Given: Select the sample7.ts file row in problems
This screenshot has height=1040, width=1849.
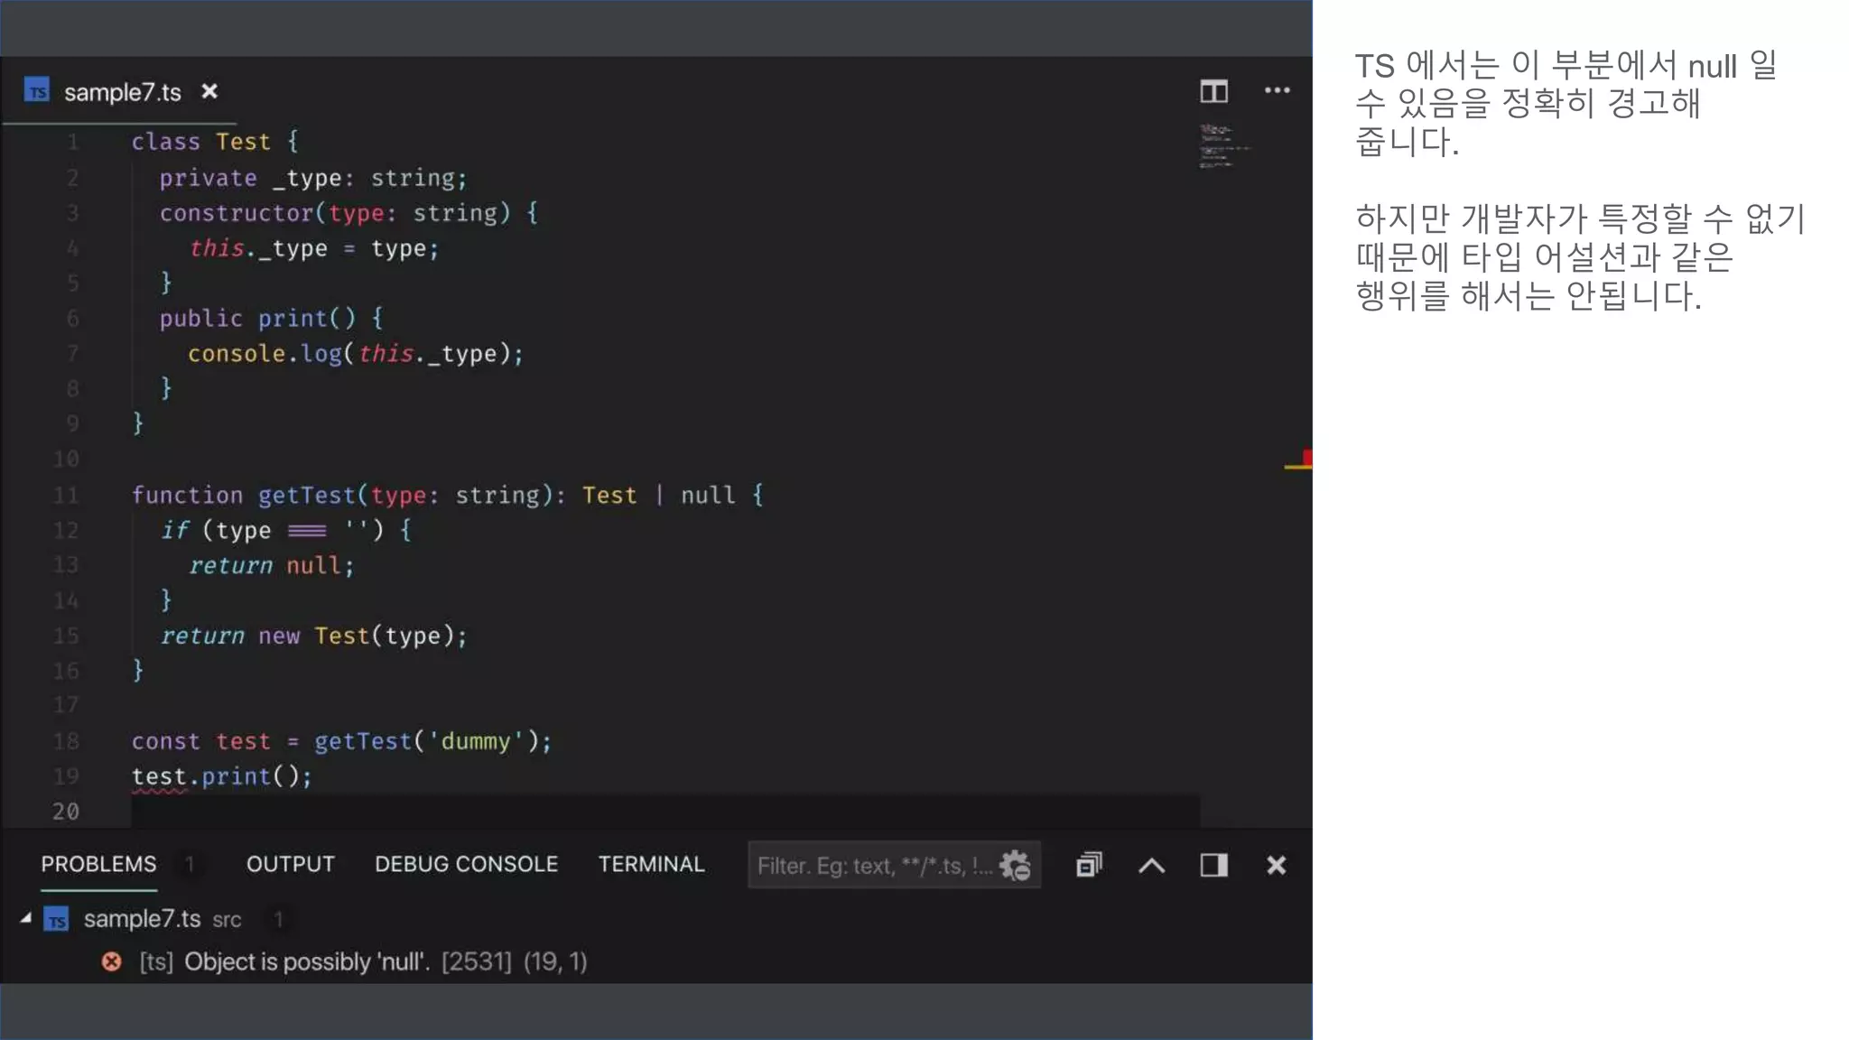Looking at the screenshot, I should point(656,919).
